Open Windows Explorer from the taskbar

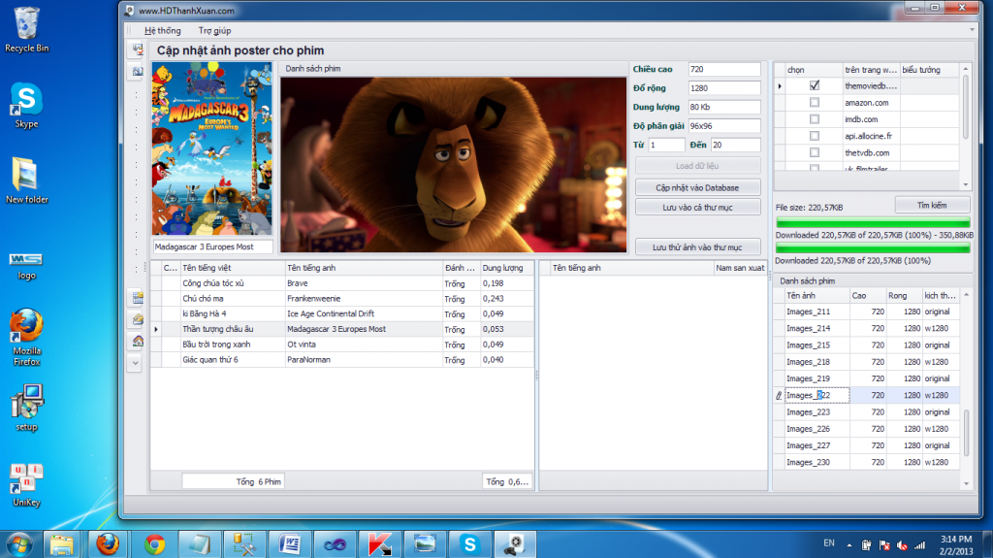61,544
